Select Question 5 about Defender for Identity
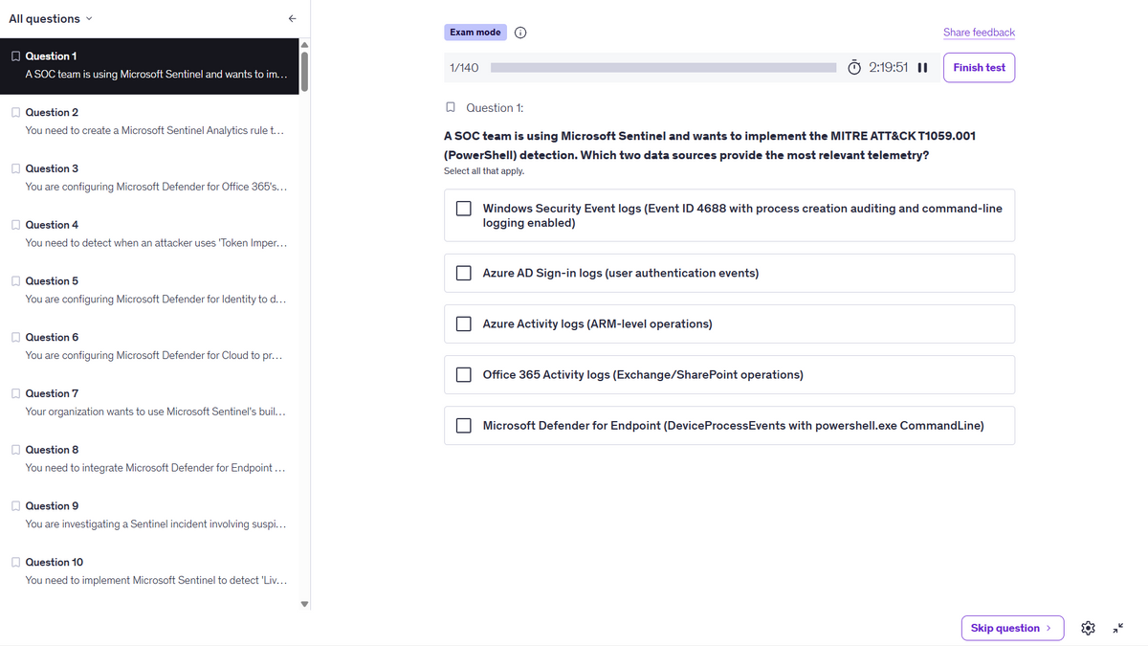This screenshot has width=1148, height=646. coord(149,290)
